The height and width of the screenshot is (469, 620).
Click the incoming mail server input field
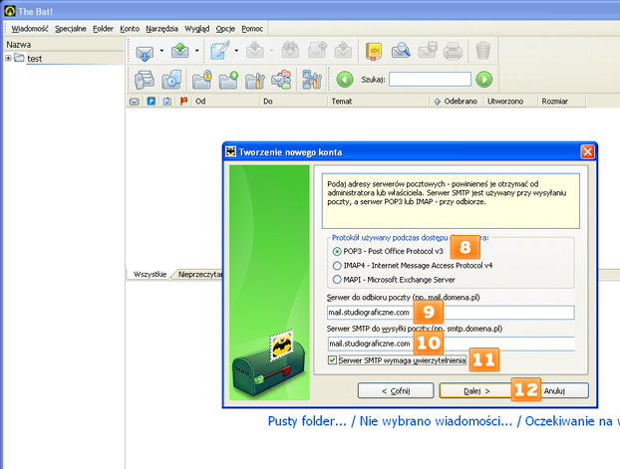pos(451,312)
